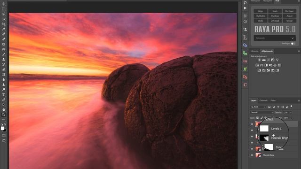Add a Vibrance adjustment
The image size is (301, 169).
[x=277, y=60]
